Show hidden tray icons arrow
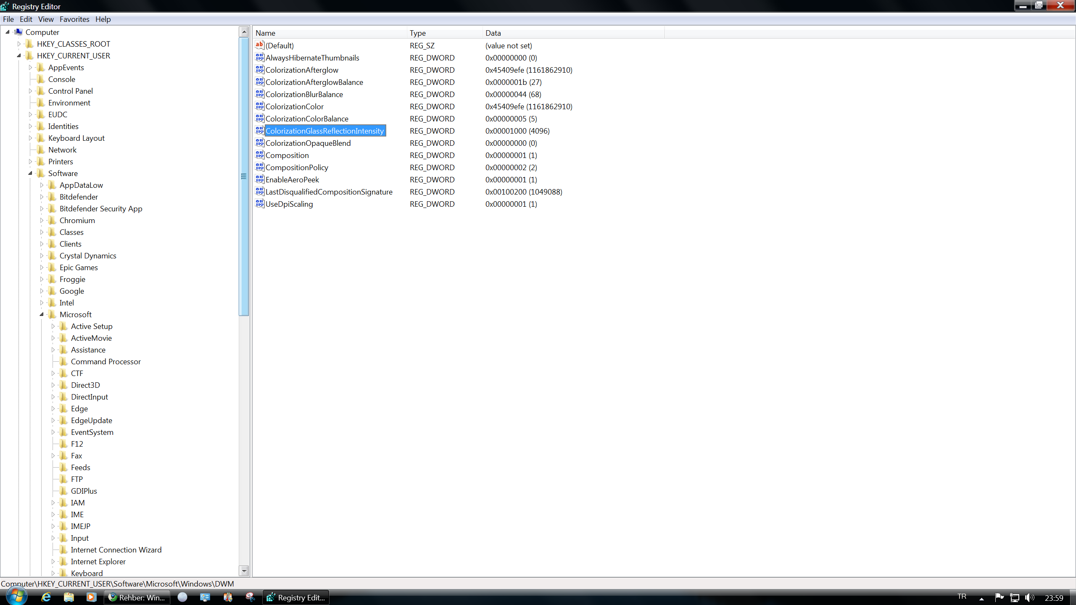Screen dimensions: 1076x605 coord(981,598)
